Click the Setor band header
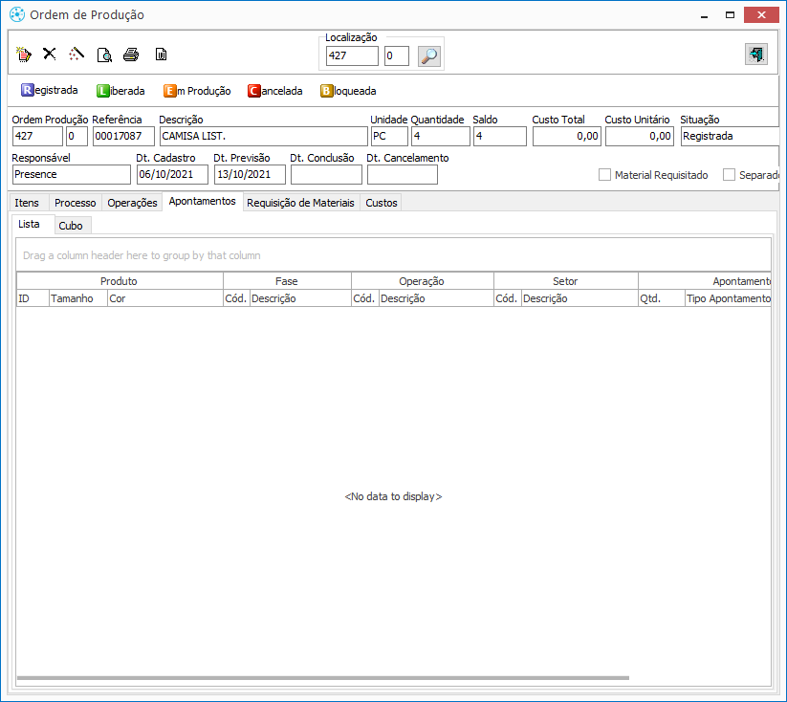This screenshot has width=787, height=702. coord(566,281)
